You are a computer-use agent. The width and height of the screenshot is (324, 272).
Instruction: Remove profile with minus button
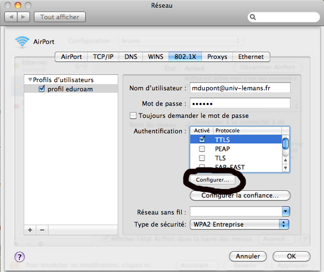(x=42, y=230)
